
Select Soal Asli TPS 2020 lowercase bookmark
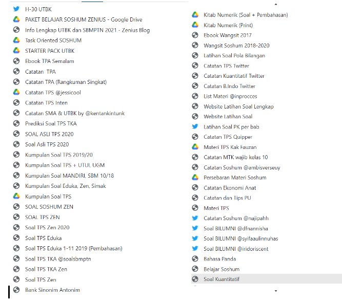tap(47, 144)
